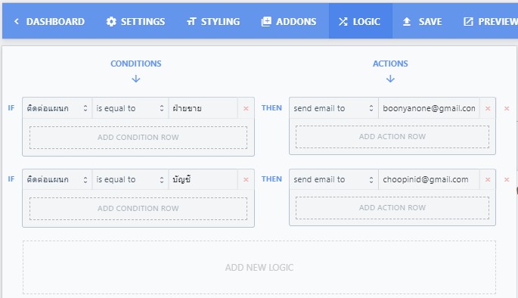
Task: Open form Preview
Action: click(x=490, y=21)
